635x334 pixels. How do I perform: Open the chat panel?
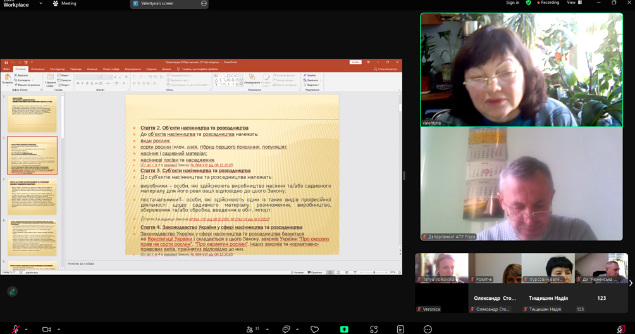click(x=286, y=329)
